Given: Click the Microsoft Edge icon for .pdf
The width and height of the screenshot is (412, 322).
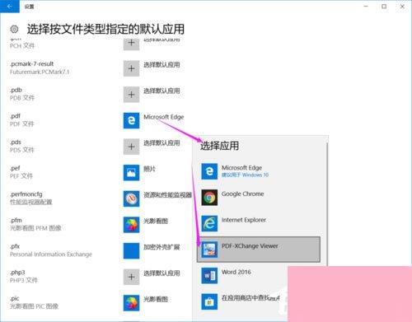Looking at the screenshot, I should pyautogui.click(x=131, y=120).
